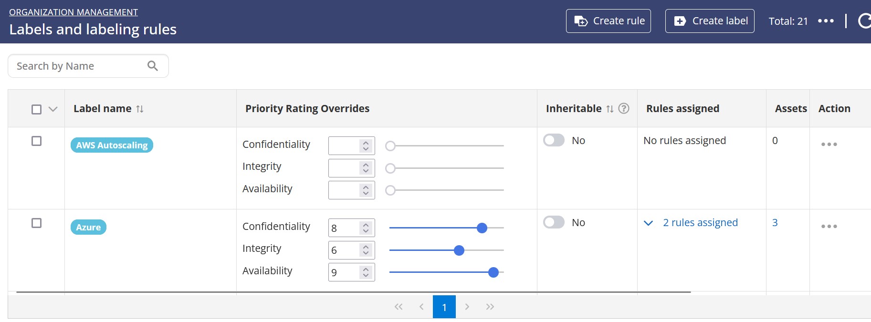Toggle Inheritable switch for AWS Autoscaling
This screenshot has width=871, height=322.
pyautogui.click(x=554, y=140)
